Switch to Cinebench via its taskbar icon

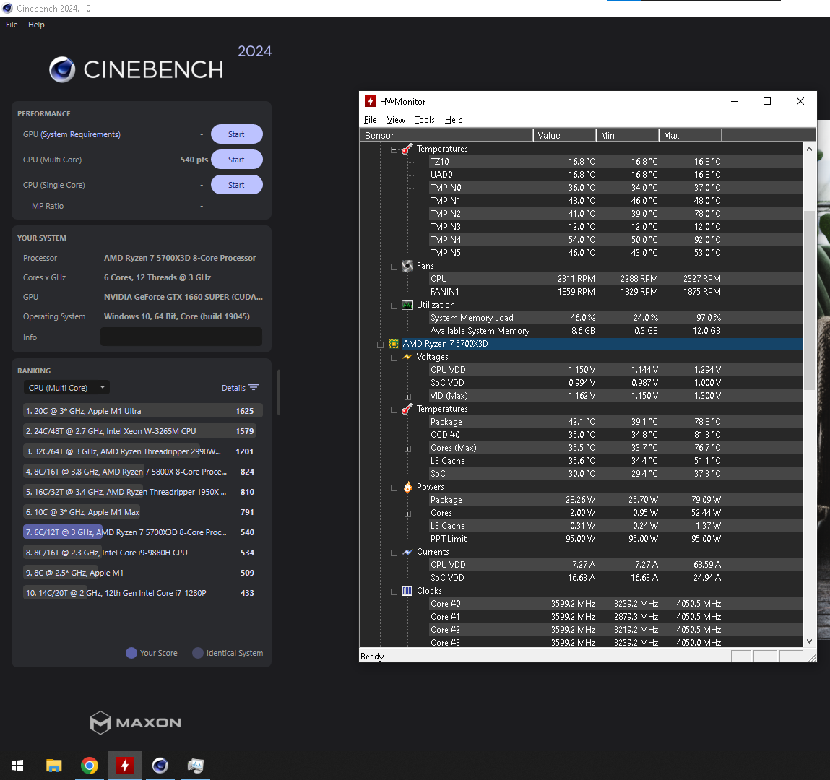pyautogui.click(x=160, y=766)
